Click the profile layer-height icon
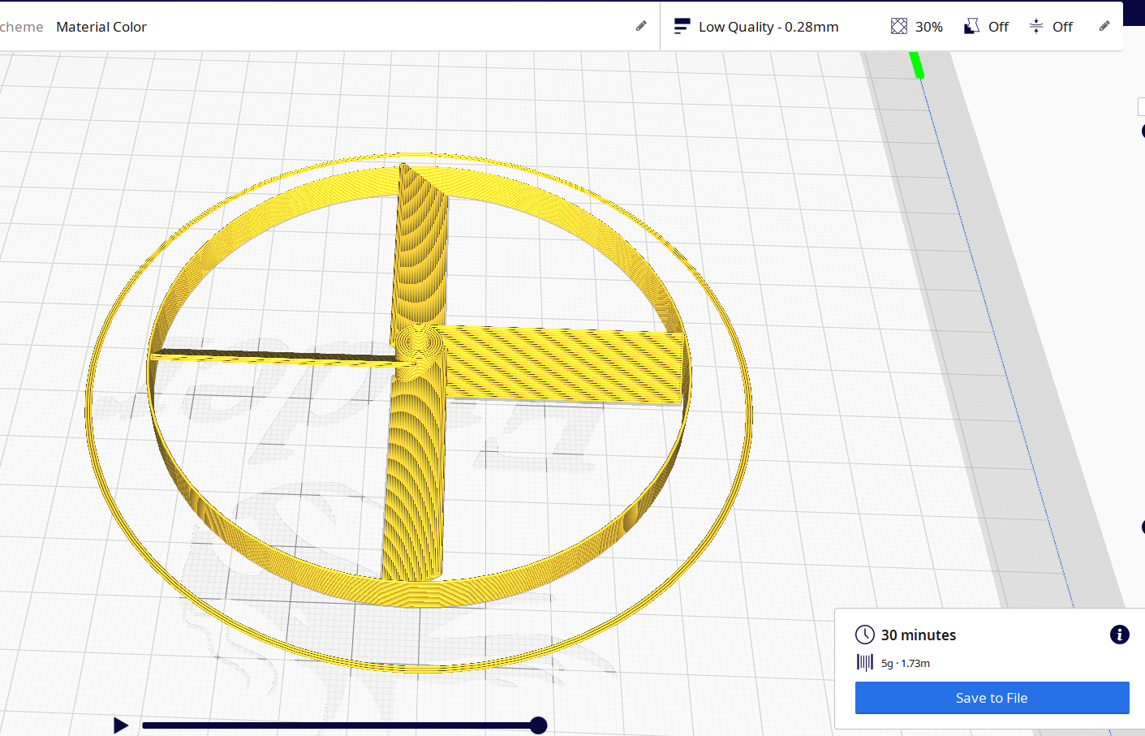This screenshot has width=1145, height=736. pyautogui.click(x=682, y=27)
